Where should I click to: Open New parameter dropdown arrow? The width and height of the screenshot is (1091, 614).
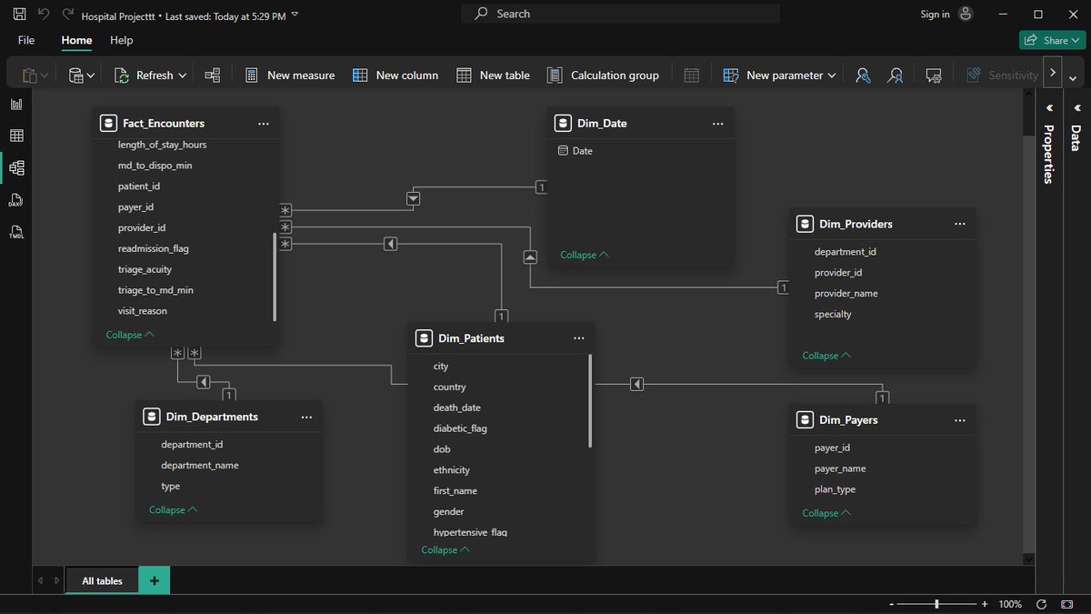(832, 75)
